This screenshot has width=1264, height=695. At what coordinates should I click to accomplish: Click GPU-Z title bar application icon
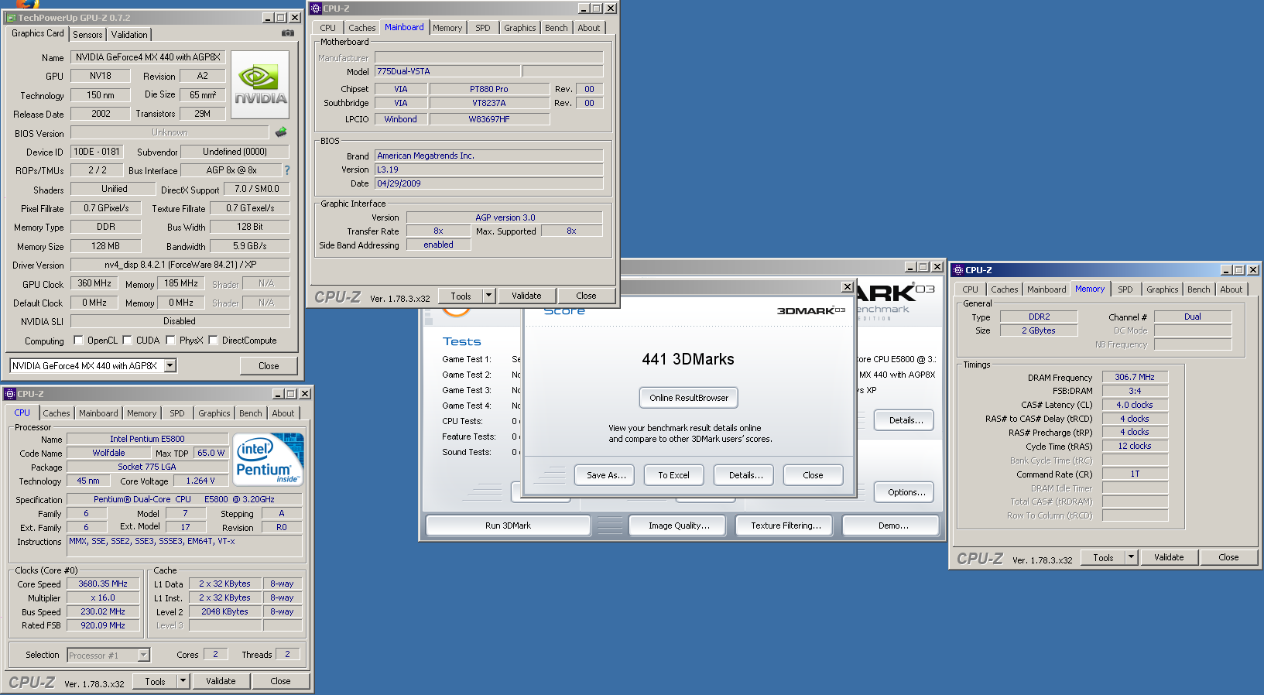12,17
